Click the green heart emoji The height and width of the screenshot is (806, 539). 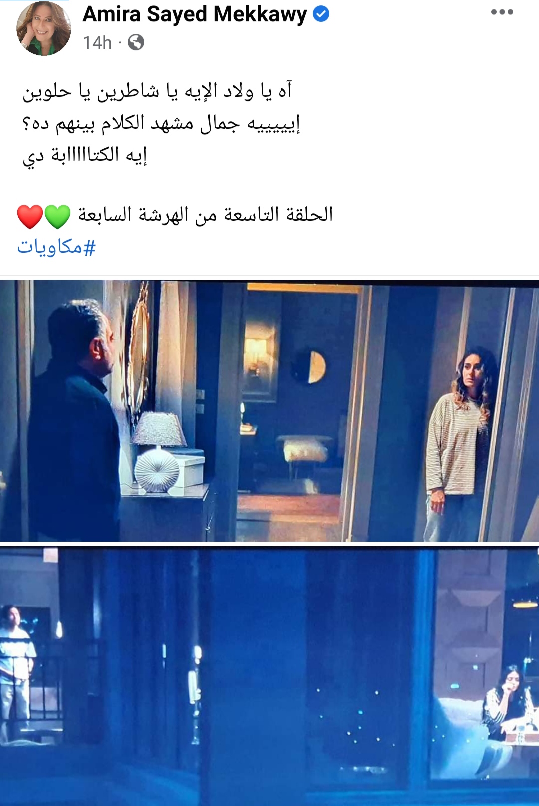click(x=58, y=216)
